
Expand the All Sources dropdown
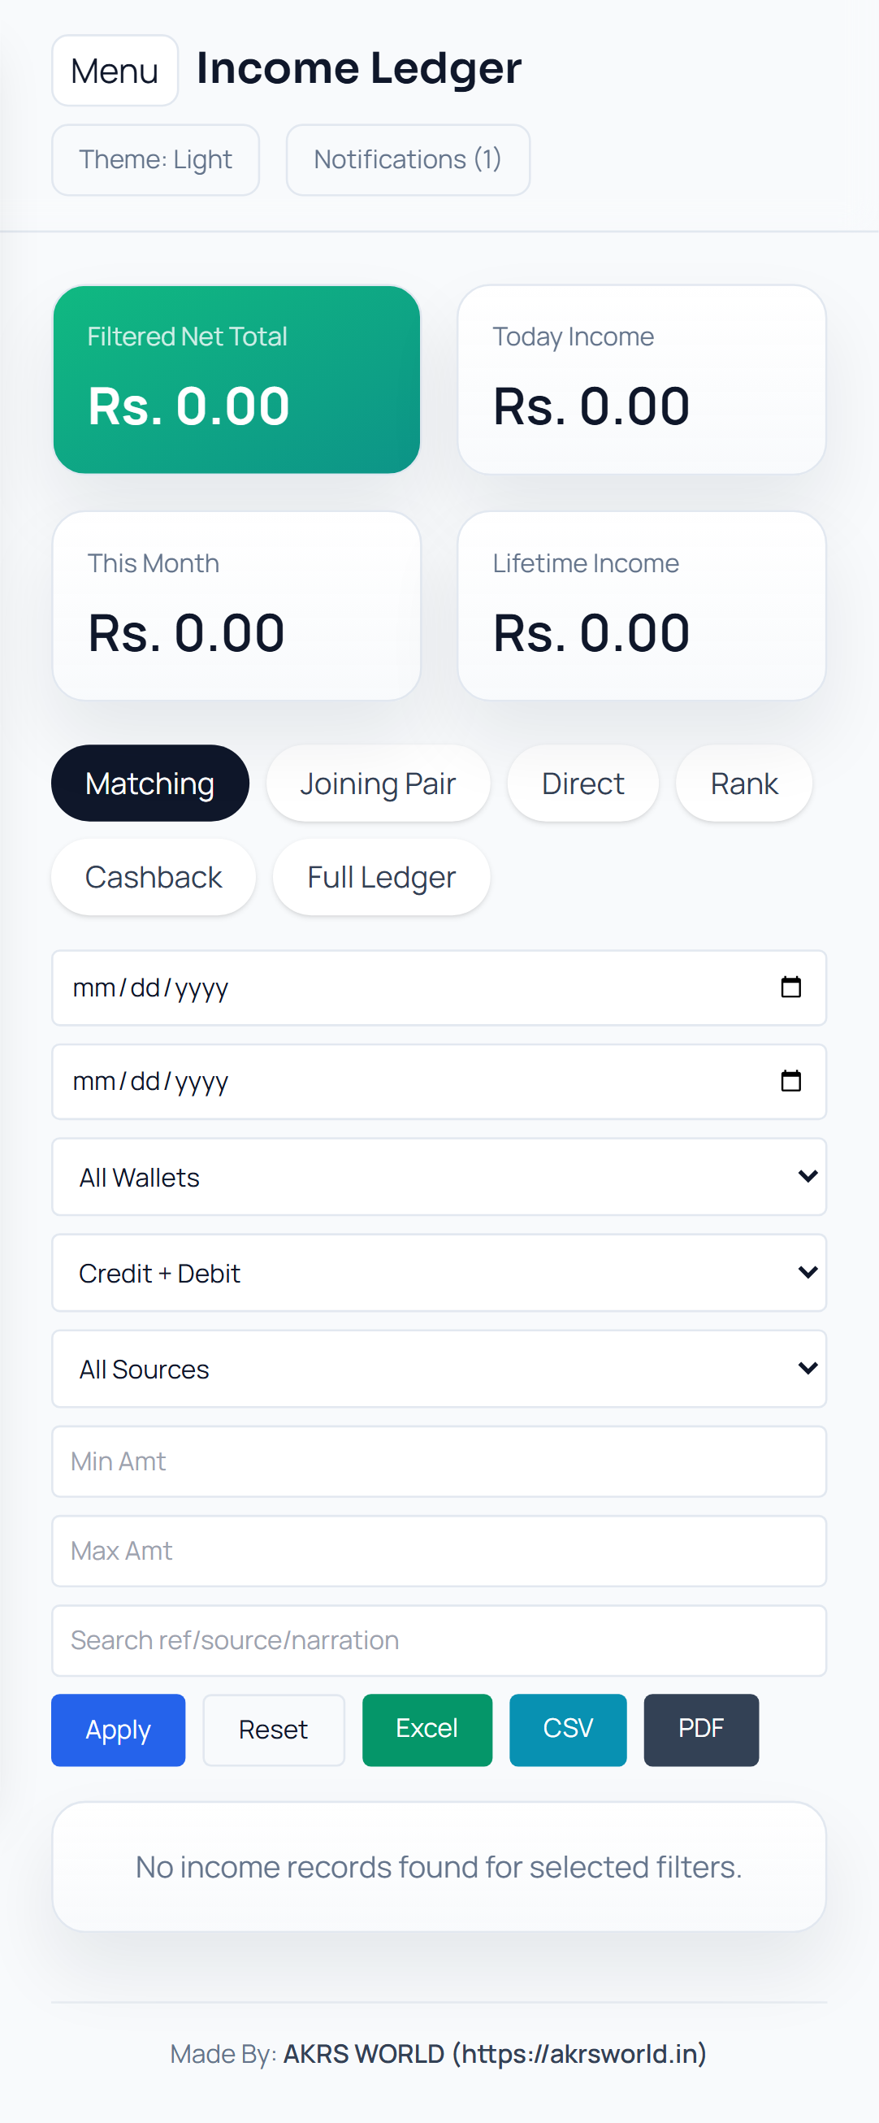point(438,1368)
